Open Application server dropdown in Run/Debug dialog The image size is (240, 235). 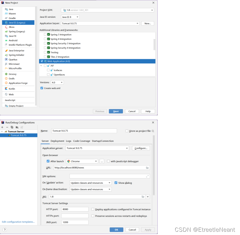tap(97, 148)
